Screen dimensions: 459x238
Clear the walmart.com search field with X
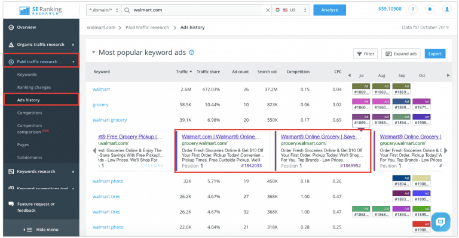[268, 10]
